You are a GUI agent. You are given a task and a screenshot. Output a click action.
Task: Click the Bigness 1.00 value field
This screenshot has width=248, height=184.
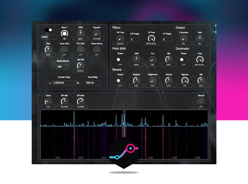coord(185,86)
